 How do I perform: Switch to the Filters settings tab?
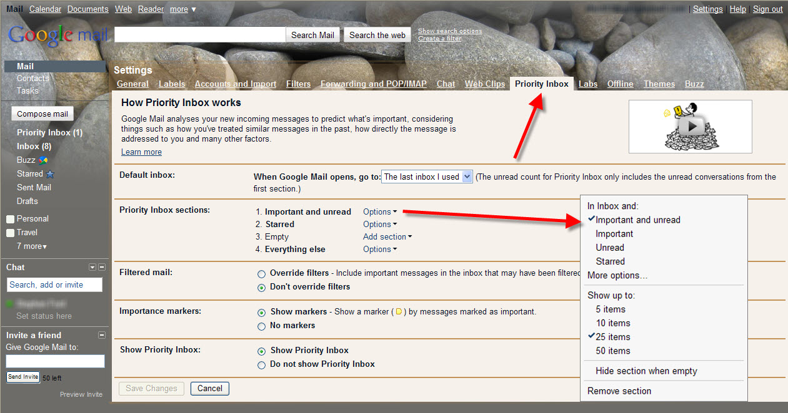tap(298, 84)
